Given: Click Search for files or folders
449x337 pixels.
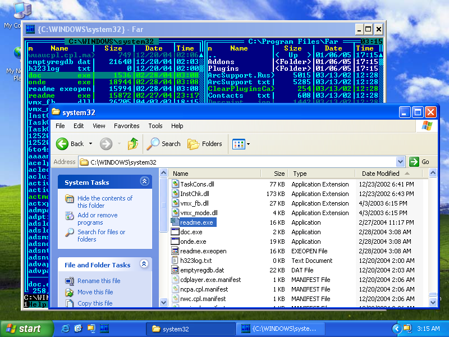Looking at the screenshot, I should 102,235.
